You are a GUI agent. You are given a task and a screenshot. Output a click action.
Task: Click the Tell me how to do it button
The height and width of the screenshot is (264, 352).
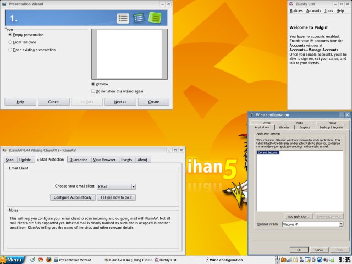pos(116,197)
